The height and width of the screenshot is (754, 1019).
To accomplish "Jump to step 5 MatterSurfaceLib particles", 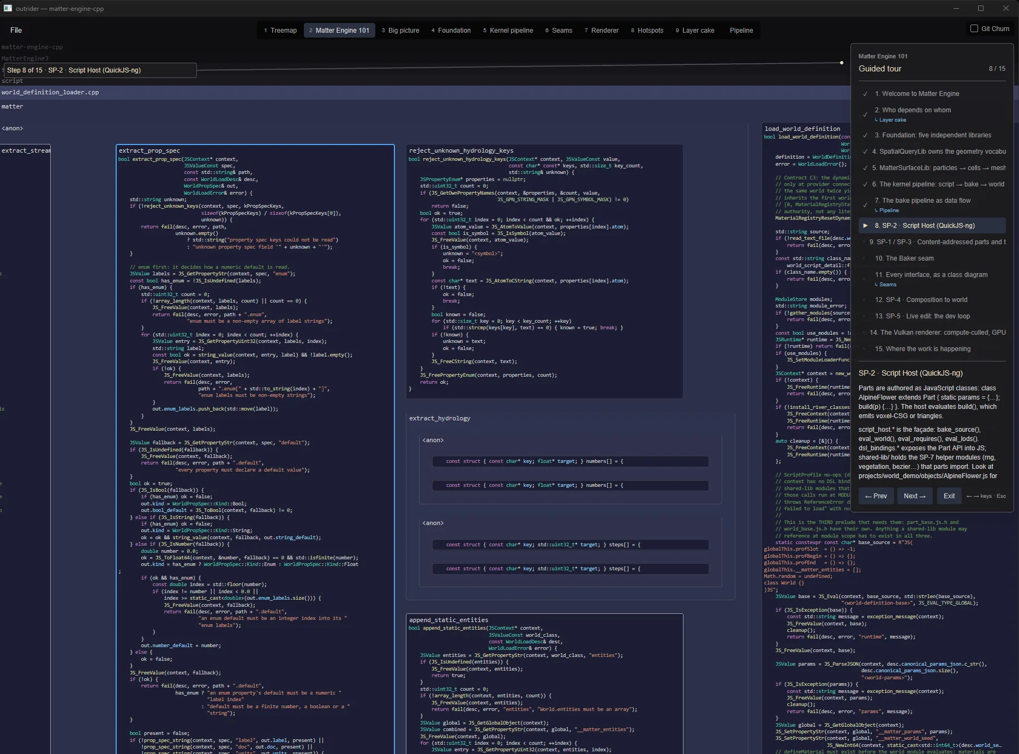I will (933, 168).
